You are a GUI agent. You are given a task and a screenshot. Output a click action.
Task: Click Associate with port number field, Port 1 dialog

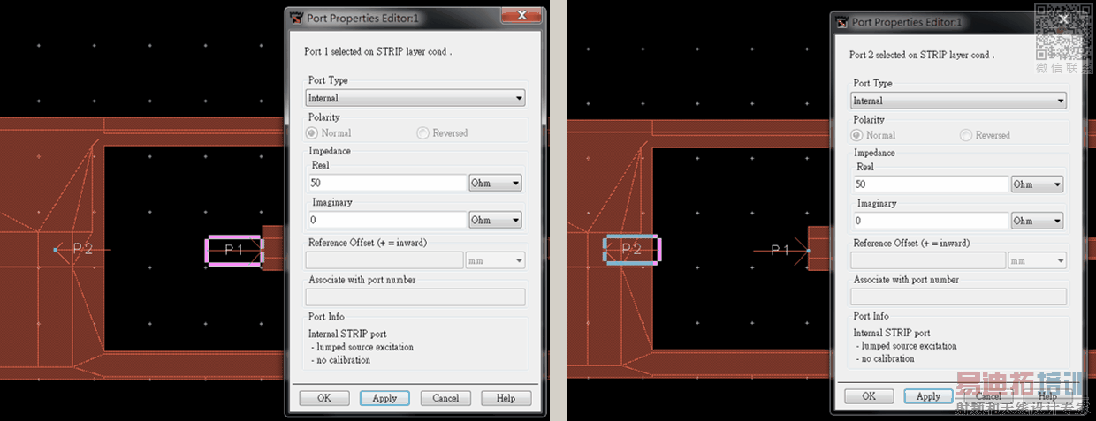point(415,297)
